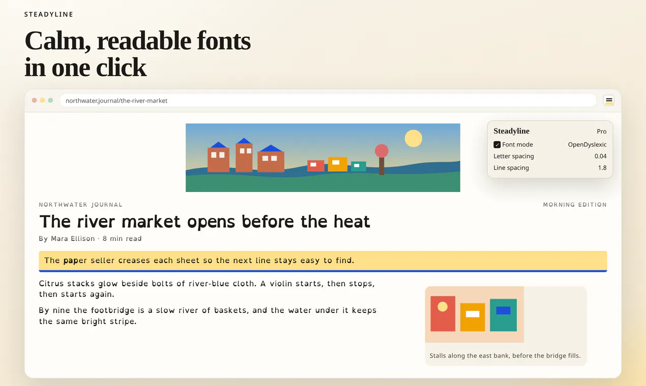Click the red window dot

tap(34, 101)
